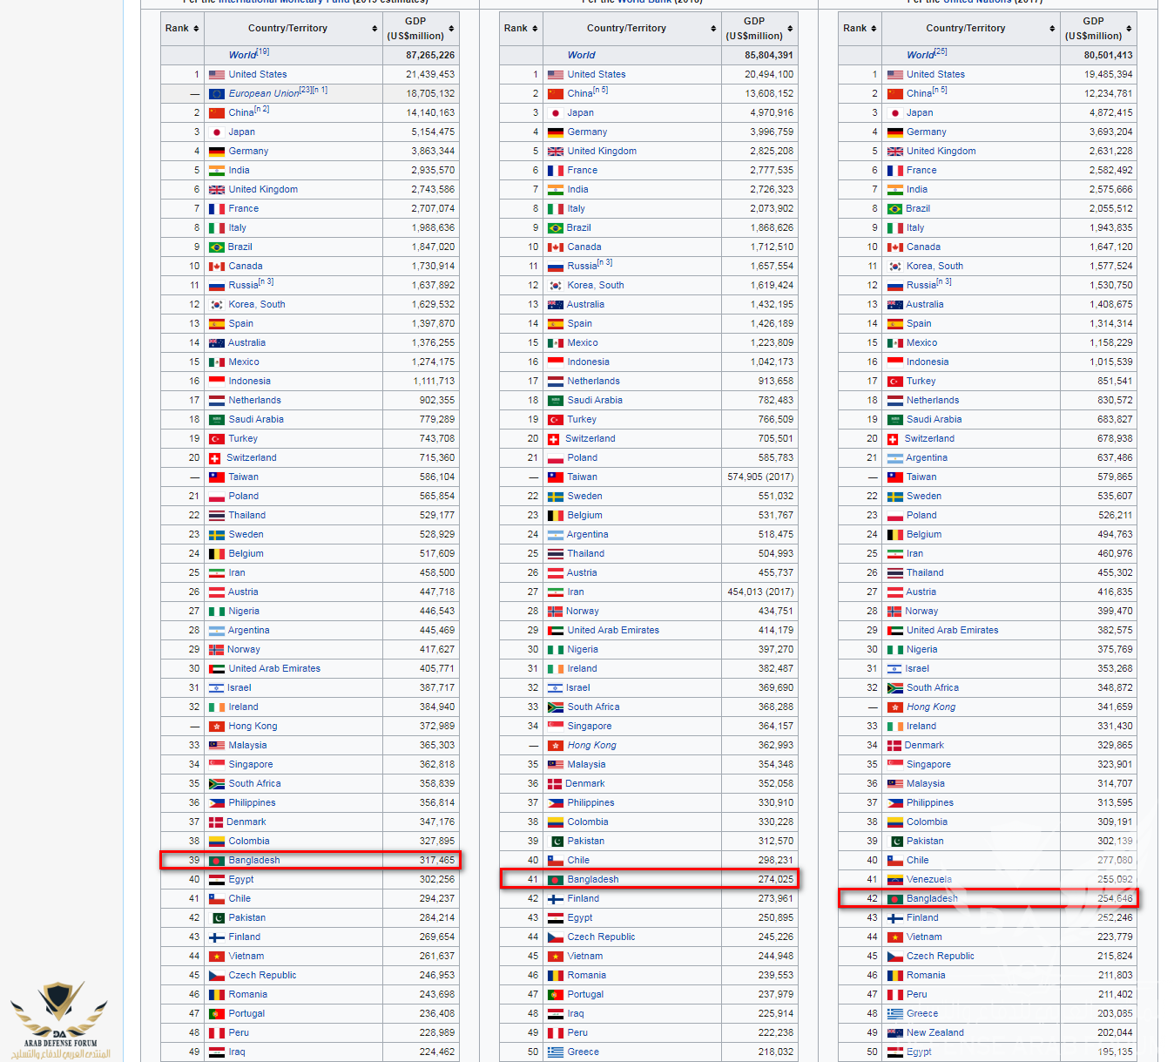Open Bangladesh link with GDP 274,025
The height and width of the screenshot is (1062, 1174).
coord(592,880)
